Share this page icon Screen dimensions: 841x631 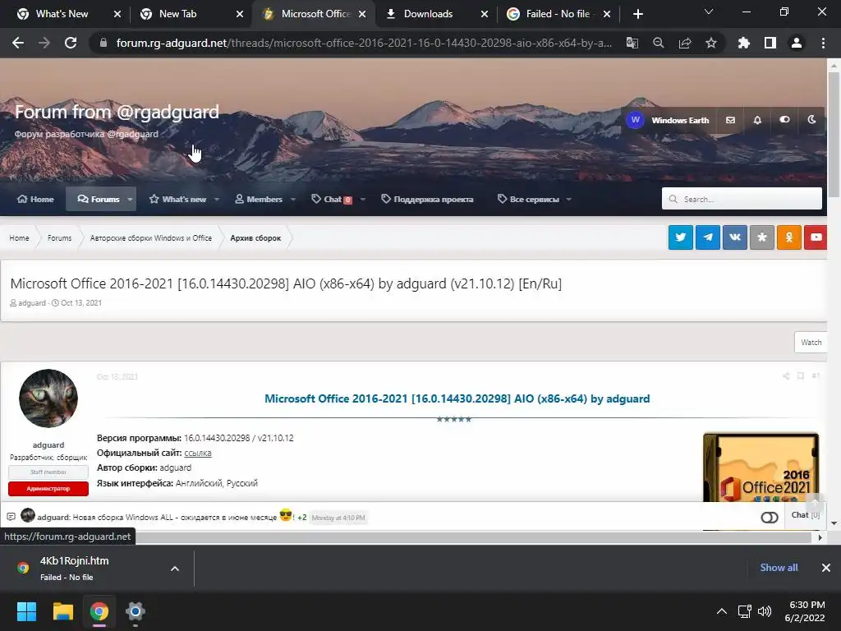(685, 43)
